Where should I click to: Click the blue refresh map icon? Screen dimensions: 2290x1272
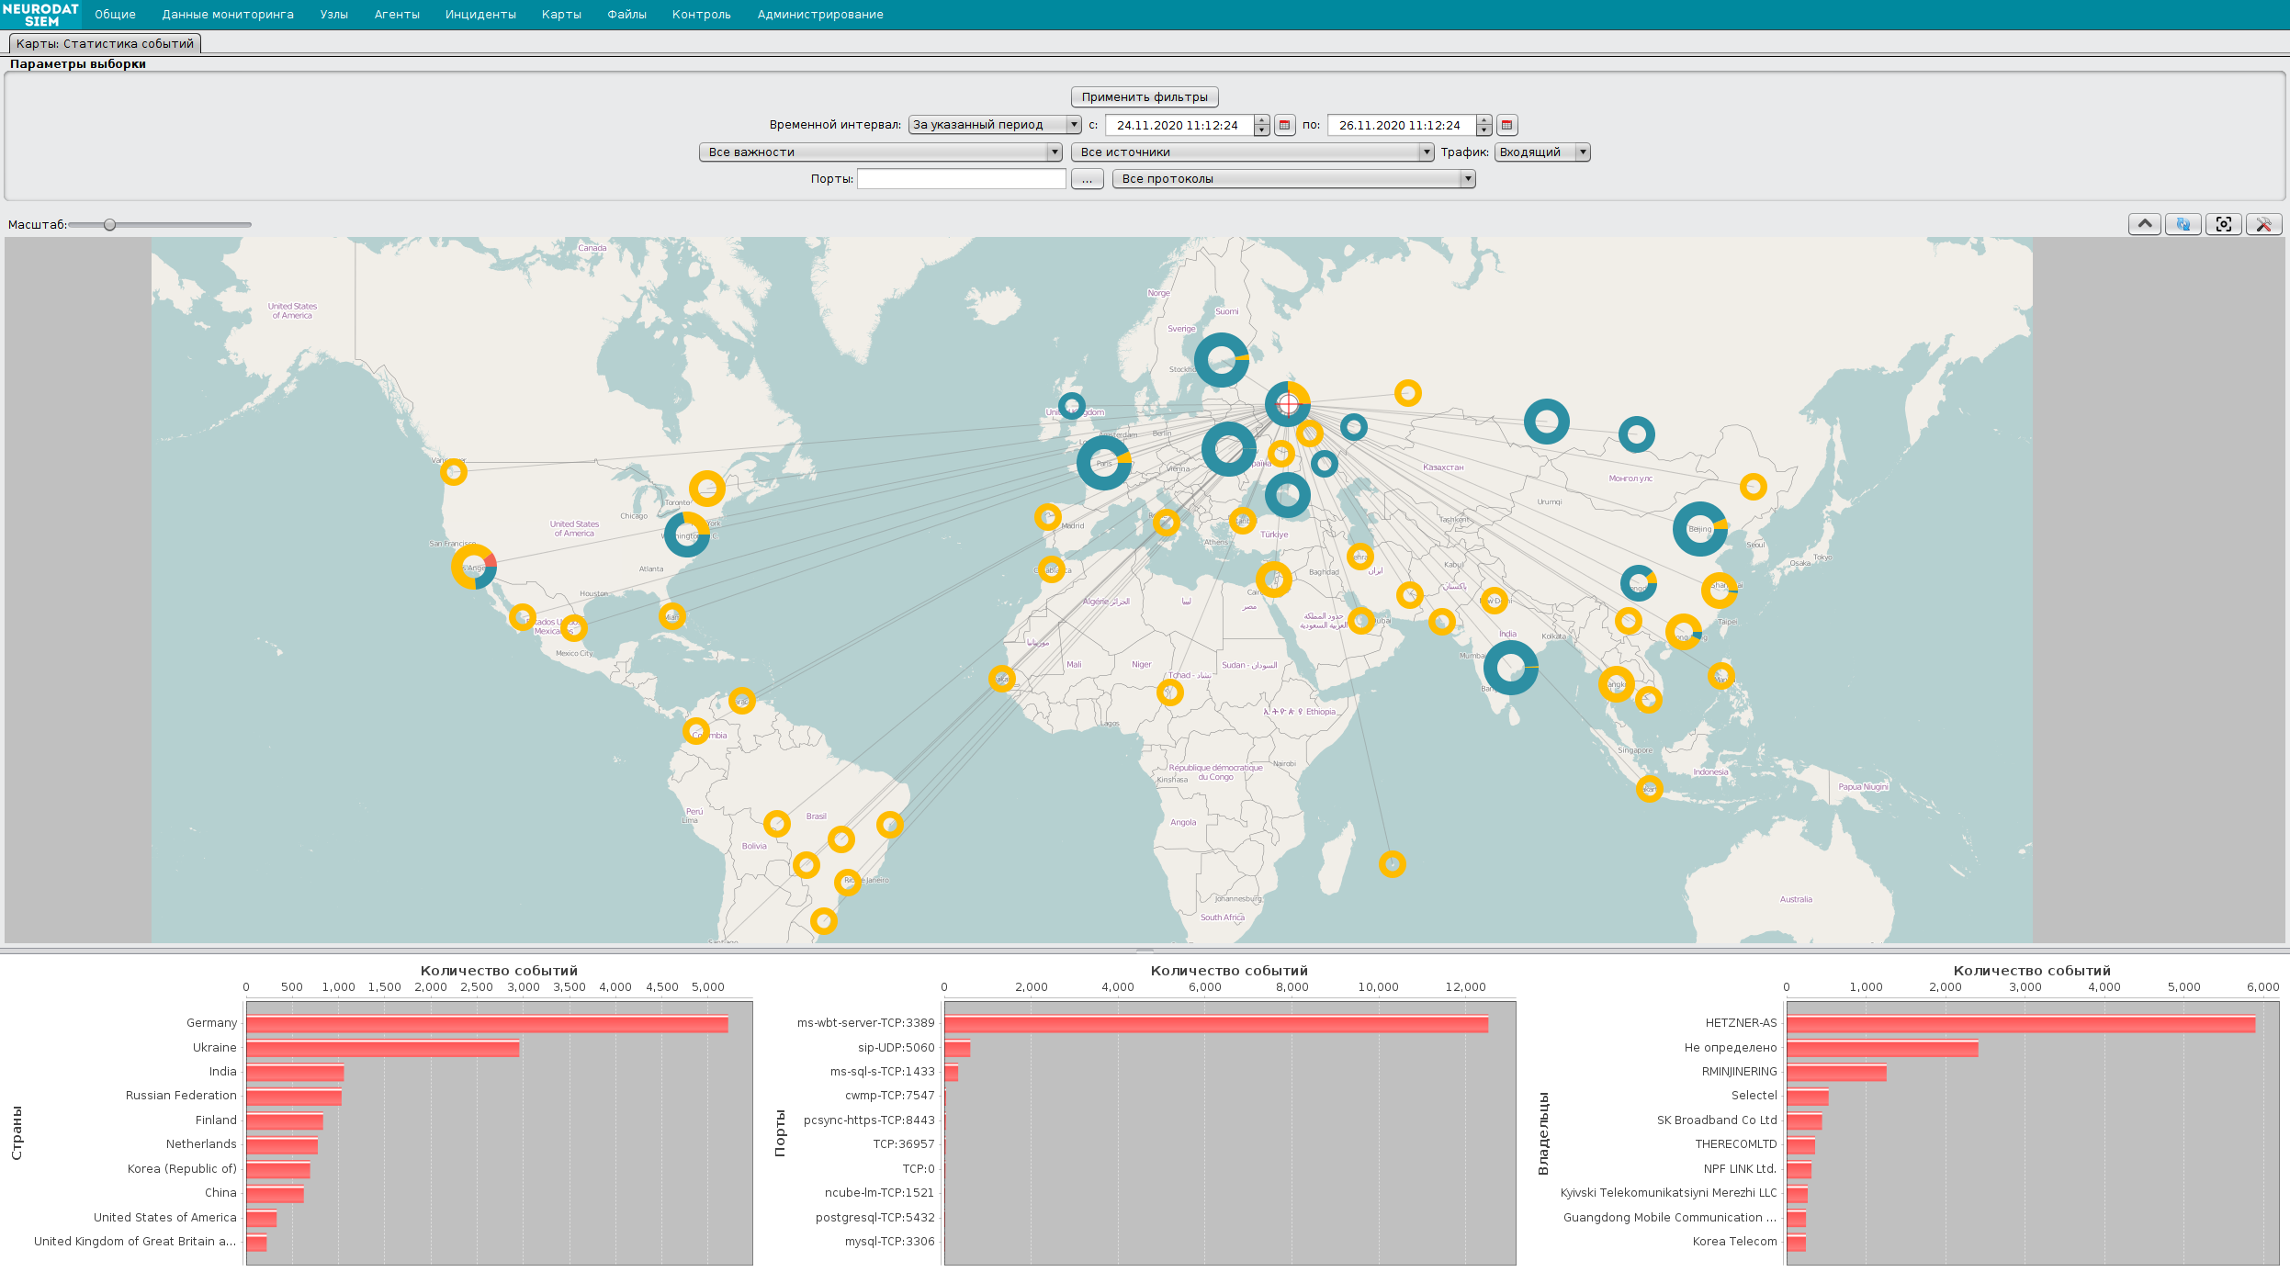[x=2183, y=224]
